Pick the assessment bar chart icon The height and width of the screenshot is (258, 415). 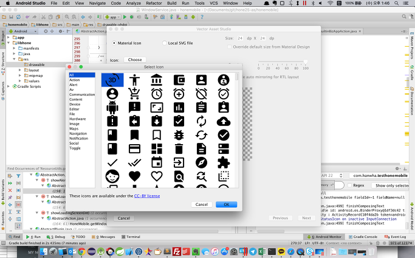(x=179, y=107)
